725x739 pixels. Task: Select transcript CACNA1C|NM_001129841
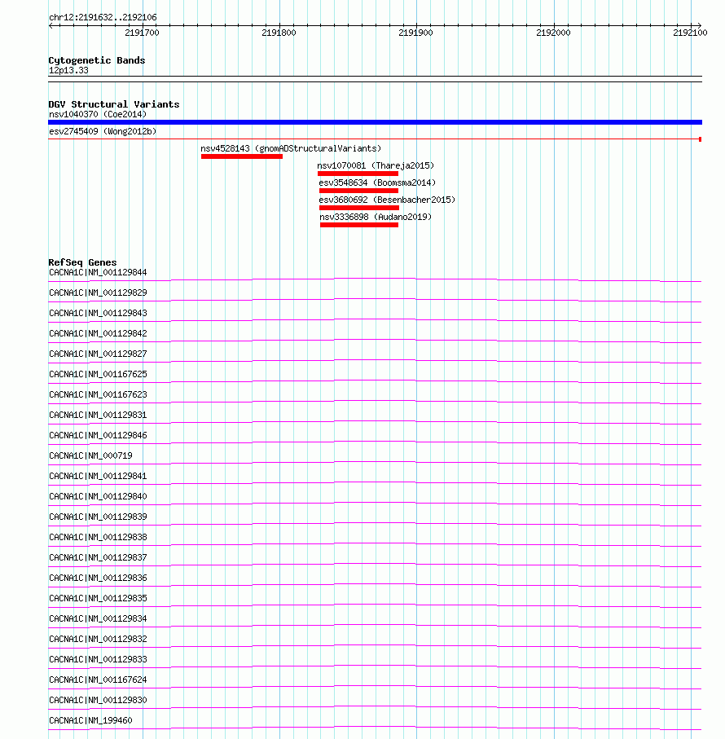(x=98, y=477)
